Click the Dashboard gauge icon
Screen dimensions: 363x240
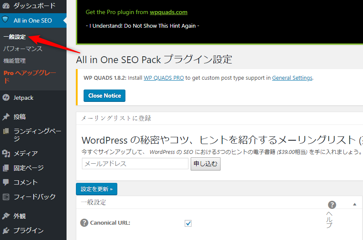point(6,6)
